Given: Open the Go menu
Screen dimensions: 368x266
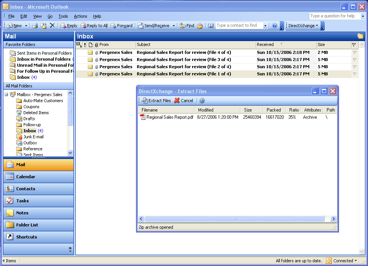Looking at the screenshot, I should click(50, 16).
